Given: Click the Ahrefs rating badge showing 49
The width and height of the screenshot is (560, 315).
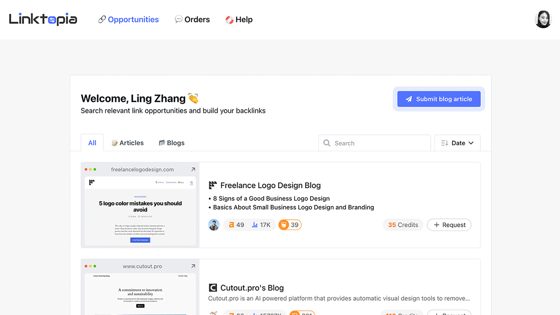Looking at the screenshot, I should 236,225.
